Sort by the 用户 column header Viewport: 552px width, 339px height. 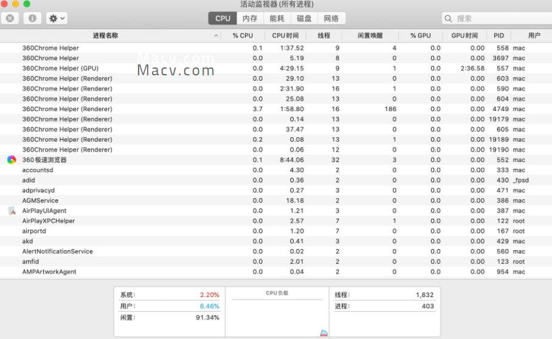point(534,35)
